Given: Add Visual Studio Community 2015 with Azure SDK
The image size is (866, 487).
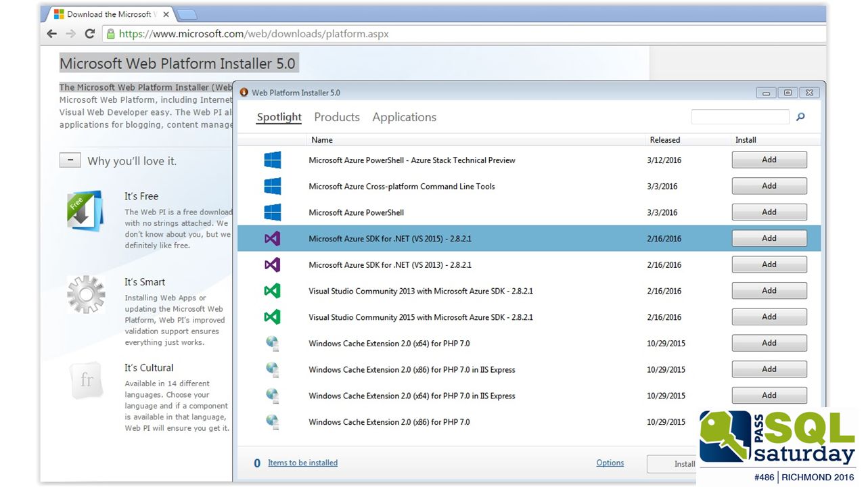Looking at the screenshot, I should tap(769, 317).
